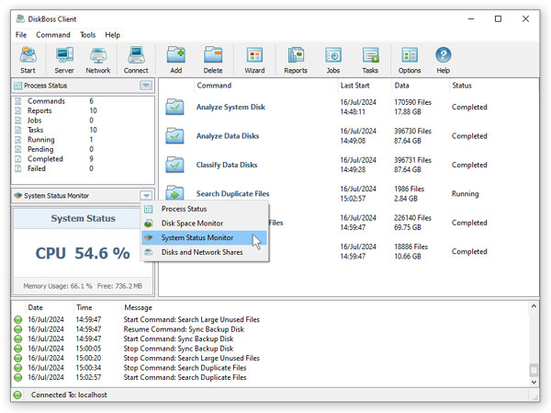Viewport: 551px width, 413px height.
Task: Open the Server toolbar icon
Action: 64,60
